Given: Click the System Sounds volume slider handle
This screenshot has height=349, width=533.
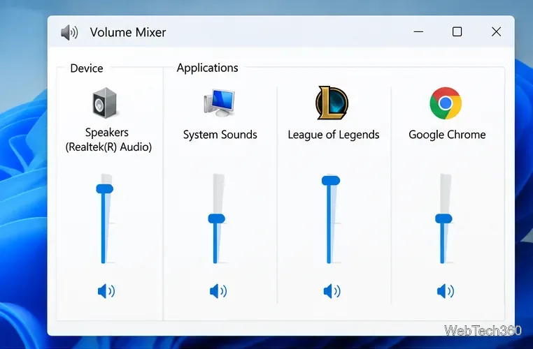Looking at the screenshot, I should click(217, 218).
